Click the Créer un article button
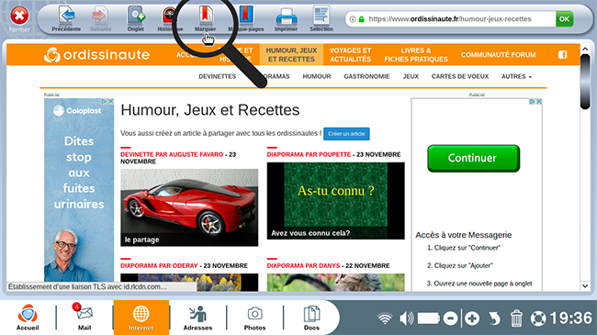This screenshot has width=597, height=335. 346,134
